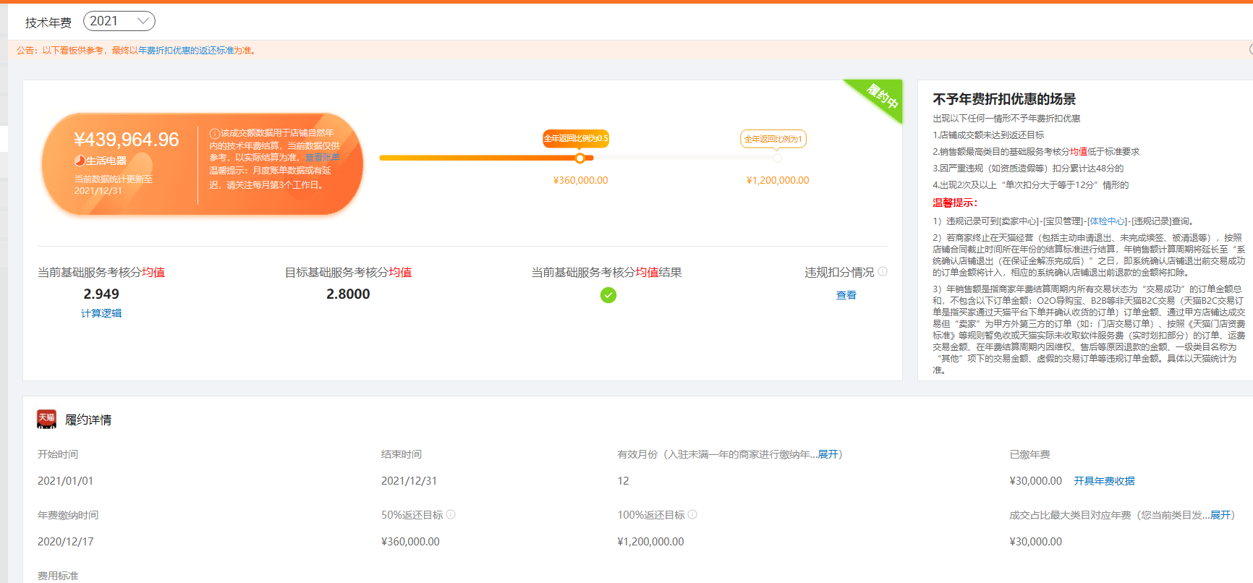The width and height of the screenshot is (1253, 583).
Task: Click help icon beside 违规扣分情况
Action: tap(883, 272)
